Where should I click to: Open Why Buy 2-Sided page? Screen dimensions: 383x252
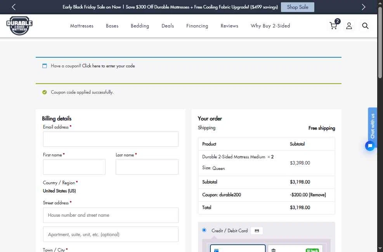[270, 26]
